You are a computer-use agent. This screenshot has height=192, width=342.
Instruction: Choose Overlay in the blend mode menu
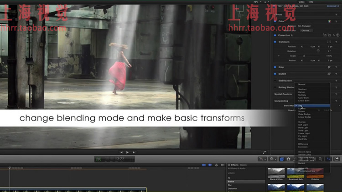[x=301, y=122]
